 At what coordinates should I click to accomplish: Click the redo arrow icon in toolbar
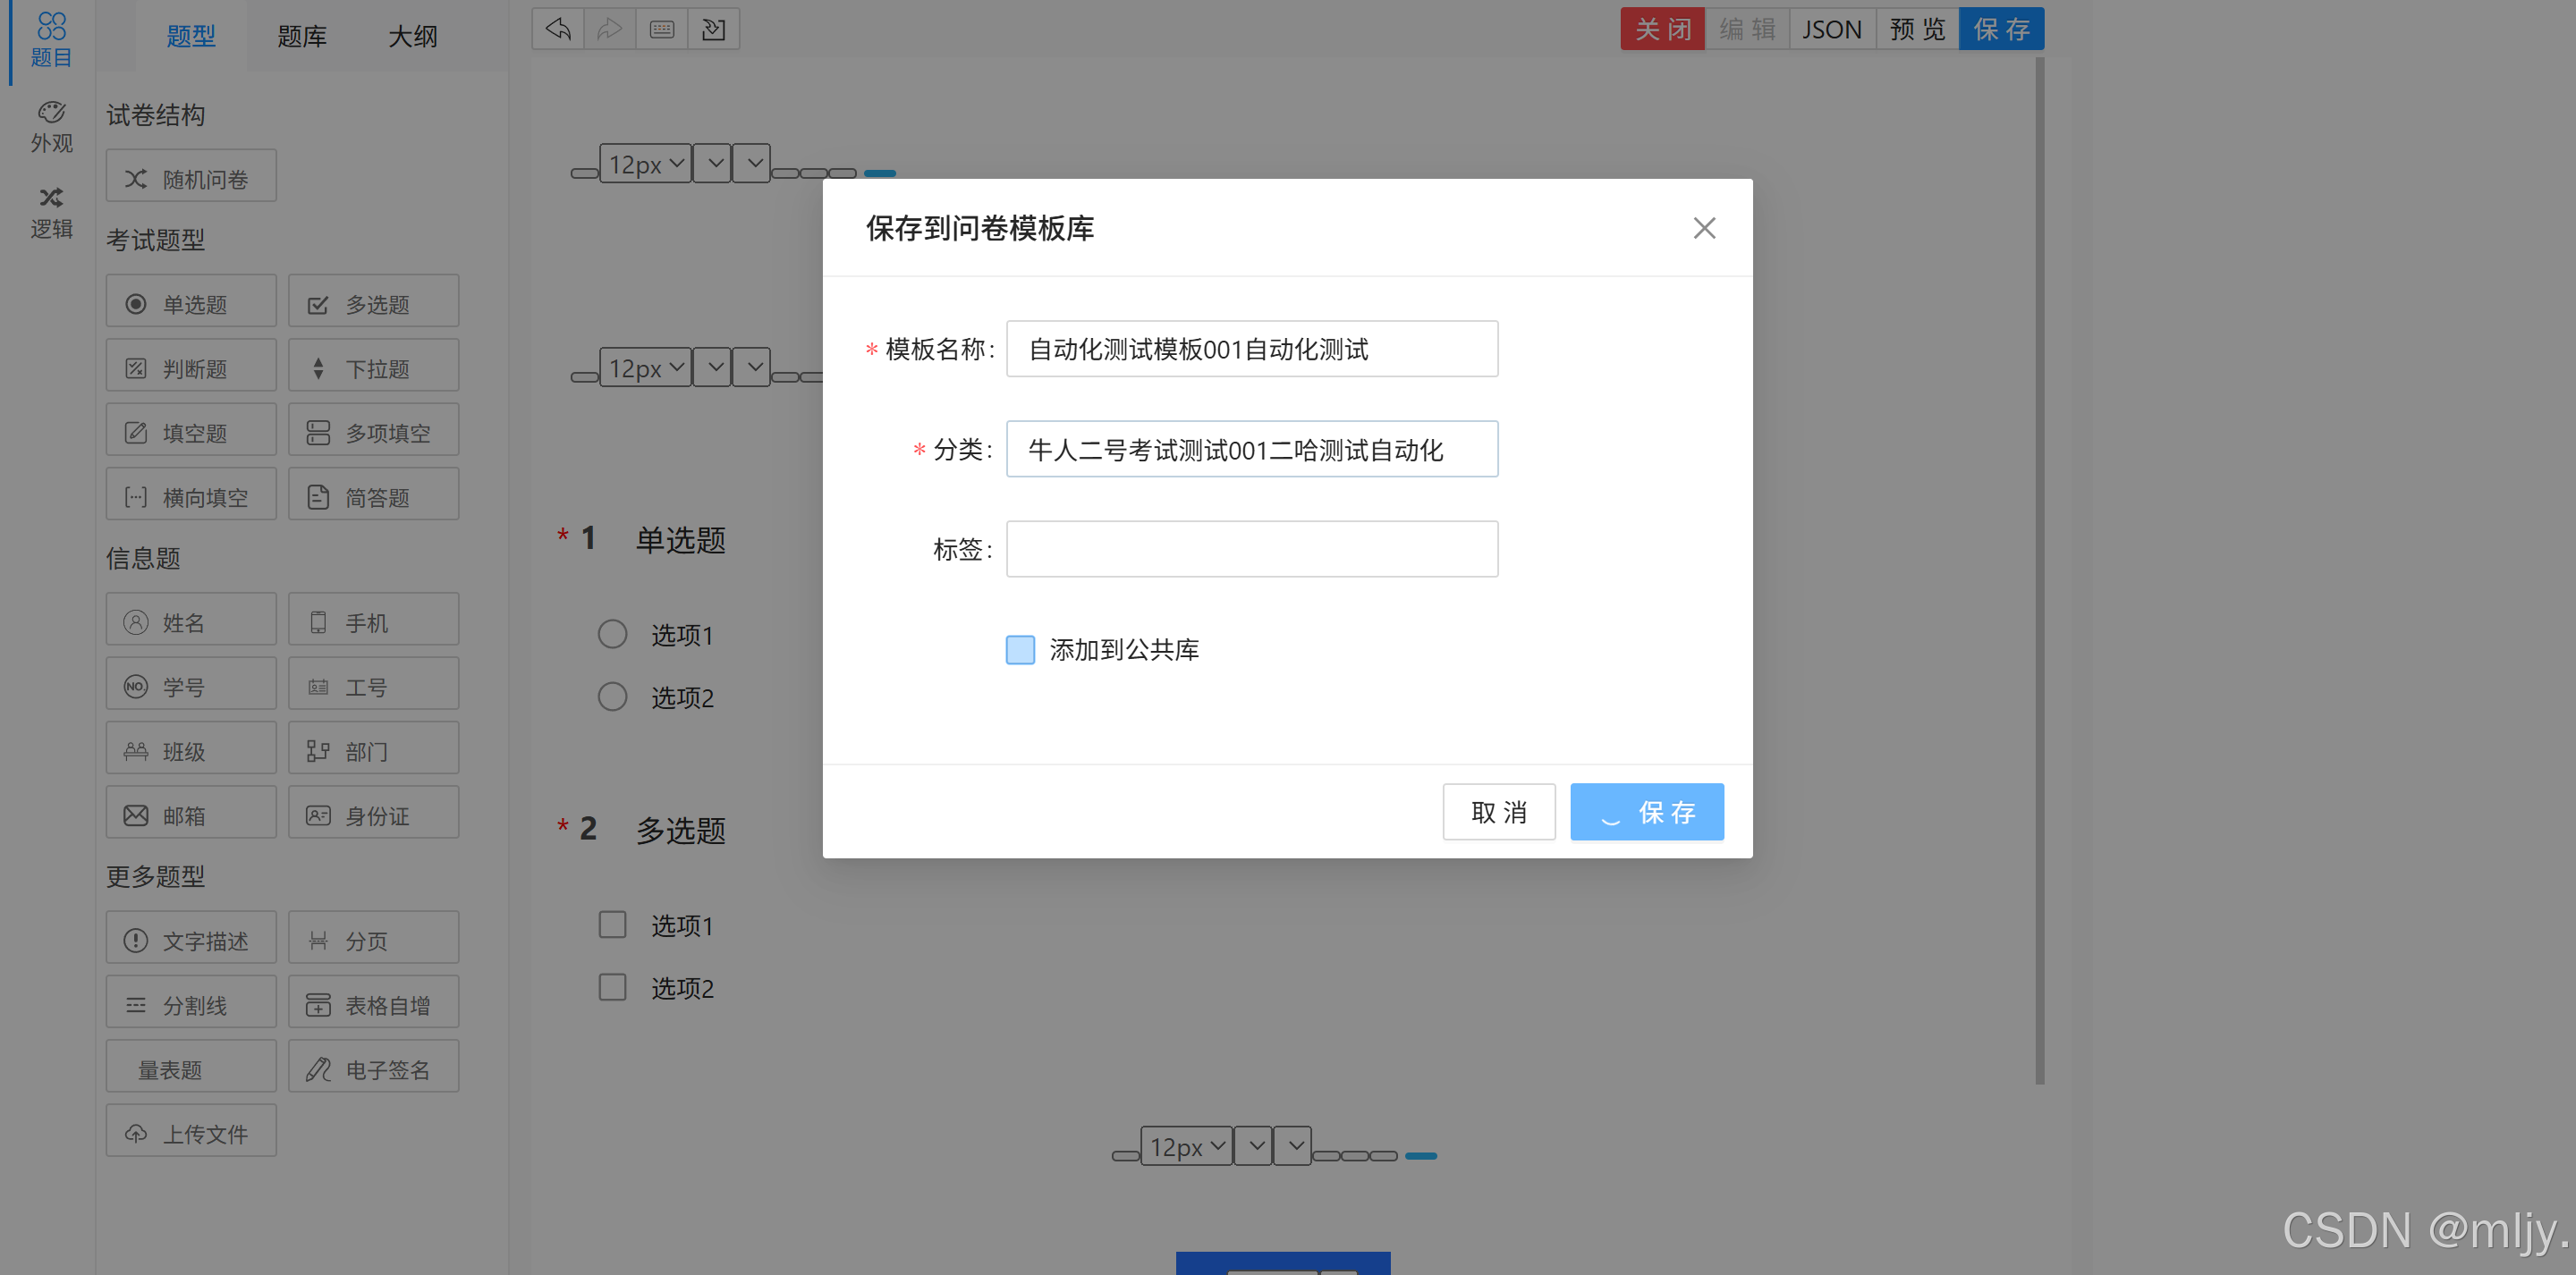610,29
